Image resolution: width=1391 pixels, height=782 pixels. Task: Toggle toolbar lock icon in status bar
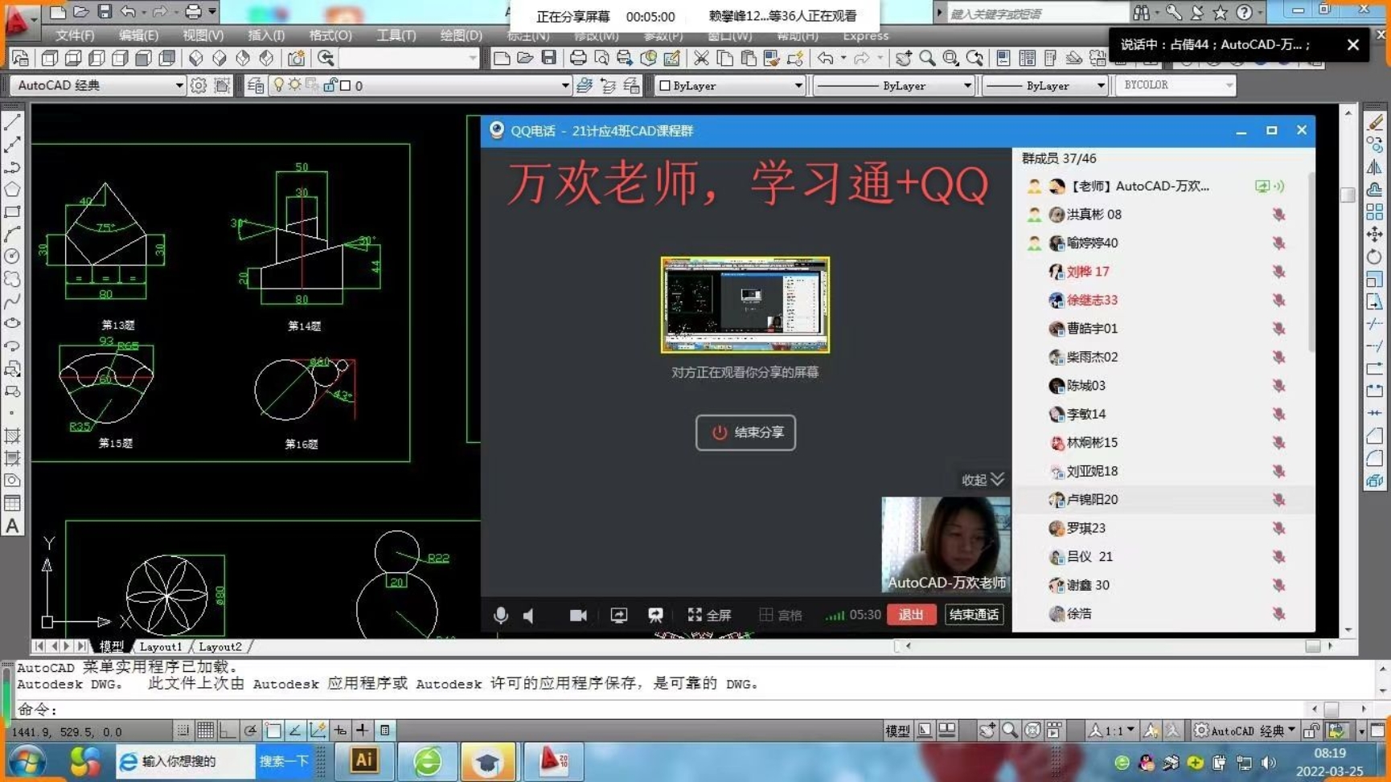1312,730
